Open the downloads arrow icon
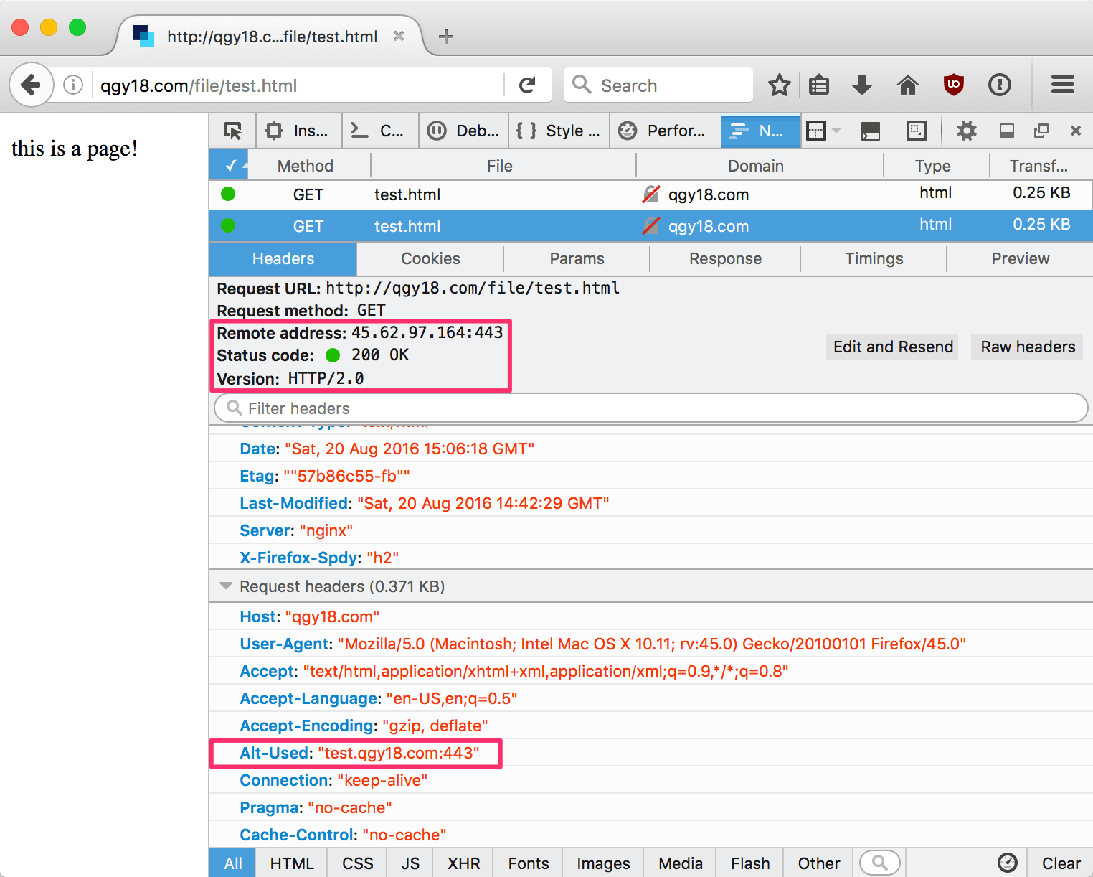This screenshot has width=1093, height=877. (x=862, y=85)
